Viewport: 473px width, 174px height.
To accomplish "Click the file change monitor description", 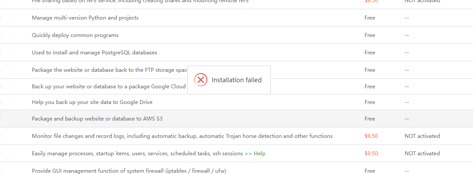I will point(182,136).
